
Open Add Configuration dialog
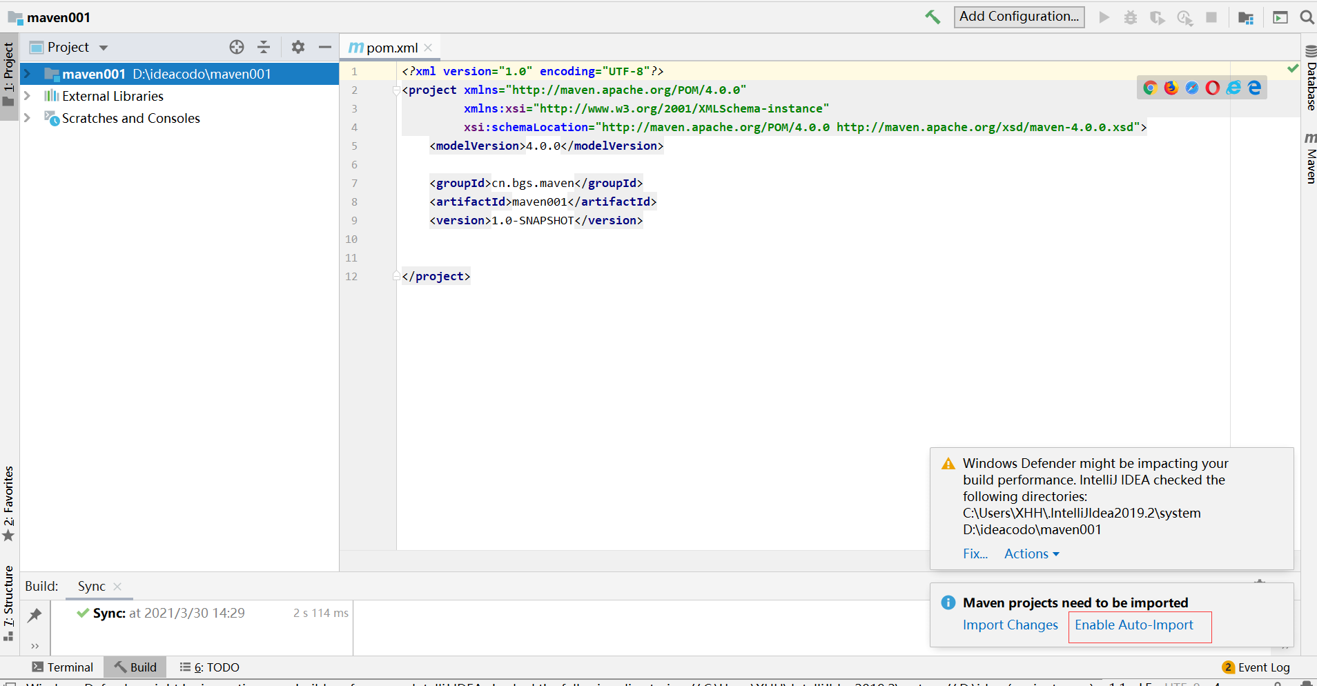pyautogui.click(x=1019, y=17)
